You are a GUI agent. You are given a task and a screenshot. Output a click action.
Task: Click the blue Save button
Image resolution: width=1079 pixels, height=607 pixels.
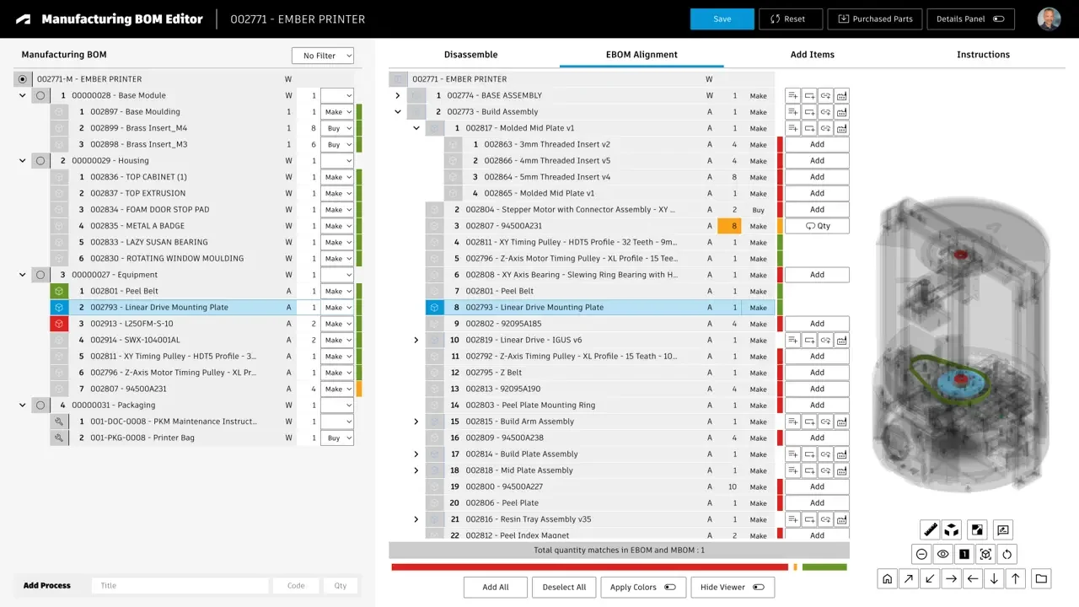click(722, 19)
